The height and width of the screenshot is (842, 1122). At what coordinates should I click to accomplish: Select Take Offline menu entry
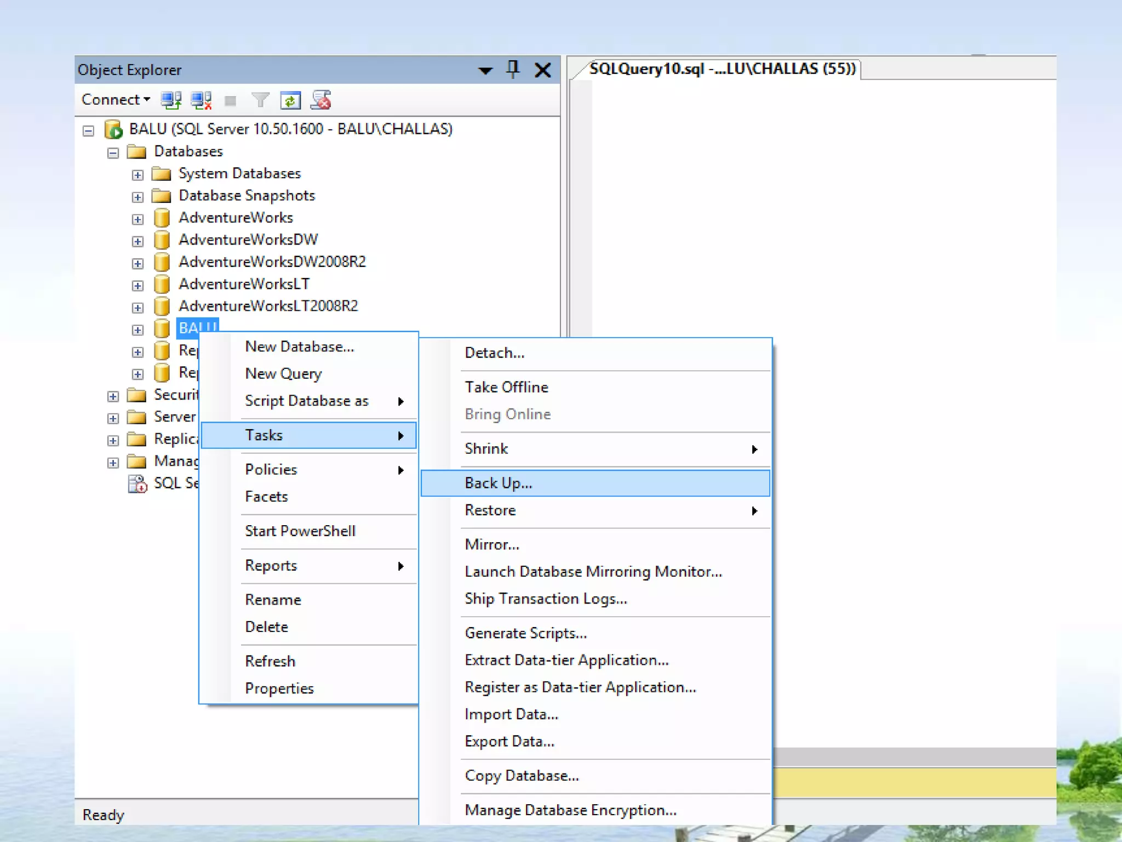tap(506, 387)
